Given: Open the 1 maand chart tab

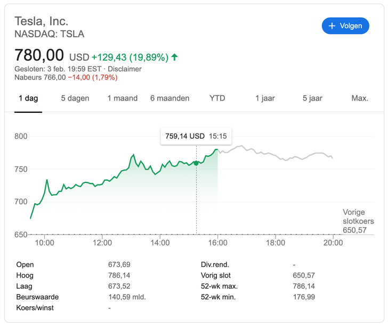Looking at the screenshot, I should [123, 98].
